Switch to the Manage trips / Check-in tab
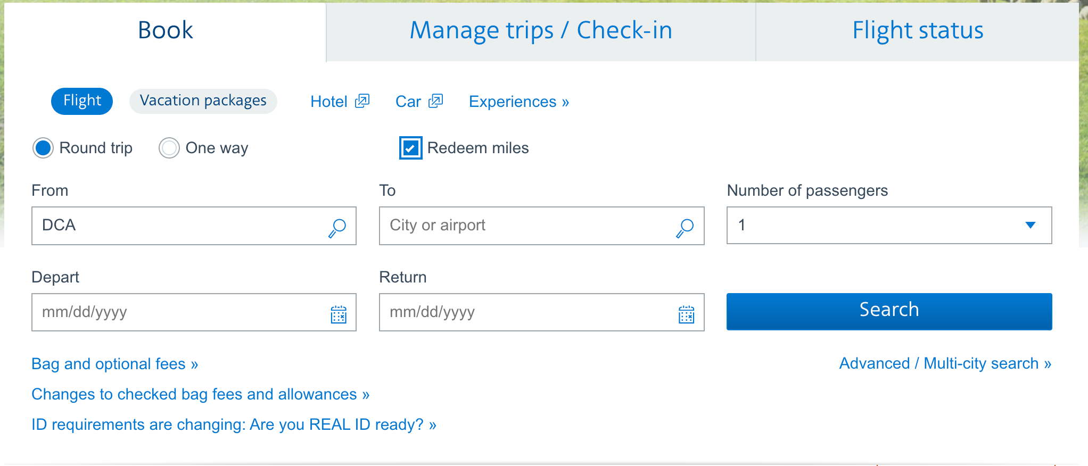The image size is (1088, 466). pos(540,31)
